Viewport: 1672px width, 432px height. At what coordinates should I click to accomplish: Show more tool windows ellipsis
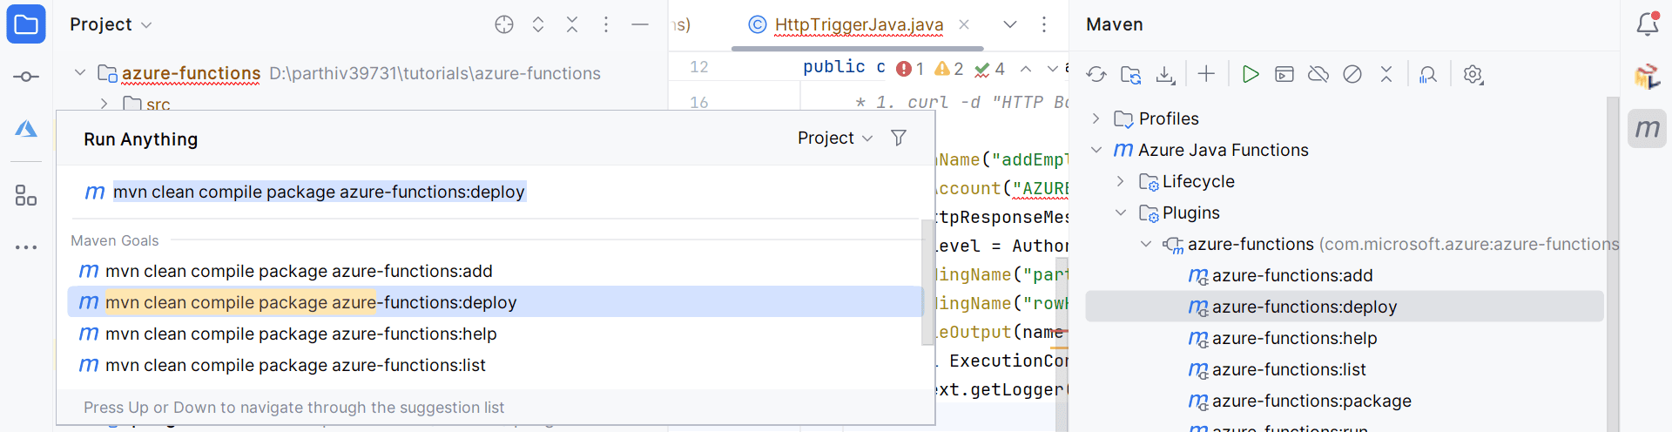pos(26,247)
